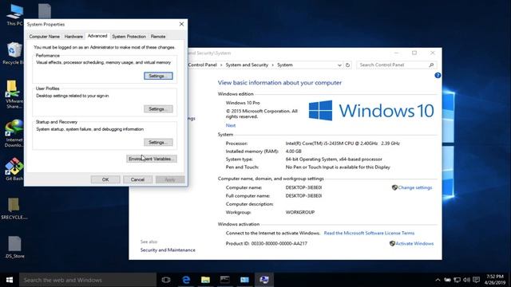This screenshot has height=287, width=511.
Task: Click the Product ID 00330-80000-00000-AA217 text
Action: 266,243
